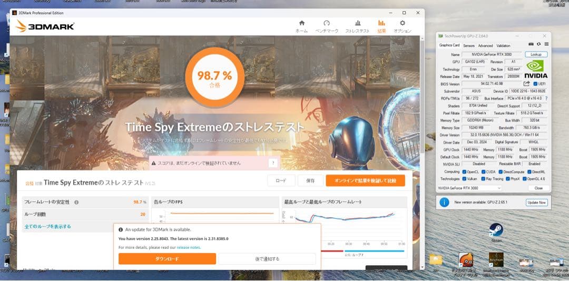Open the NVIDIA GeForce RTX 3080 GPU dropdown
This screenshot has width=569, height=281.
pyautogui.click(x=469, y=188)
